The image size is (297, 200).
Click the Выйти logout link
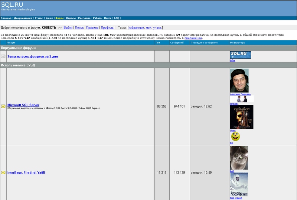point(68,28)
